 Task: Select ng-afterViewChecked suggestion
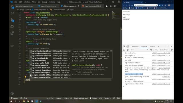tap(50, 56)
